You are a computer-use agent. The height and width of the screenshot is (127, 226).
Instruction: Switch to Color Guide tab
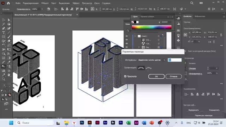pyautogui.click(x=147, y=17)
